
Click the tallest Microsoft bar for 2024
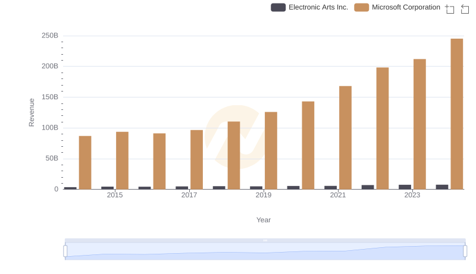click(457, 114)
